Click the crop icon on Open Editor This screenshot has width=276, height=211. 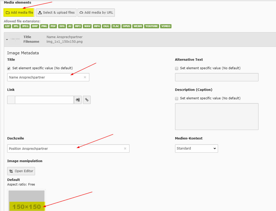[11, 171]
